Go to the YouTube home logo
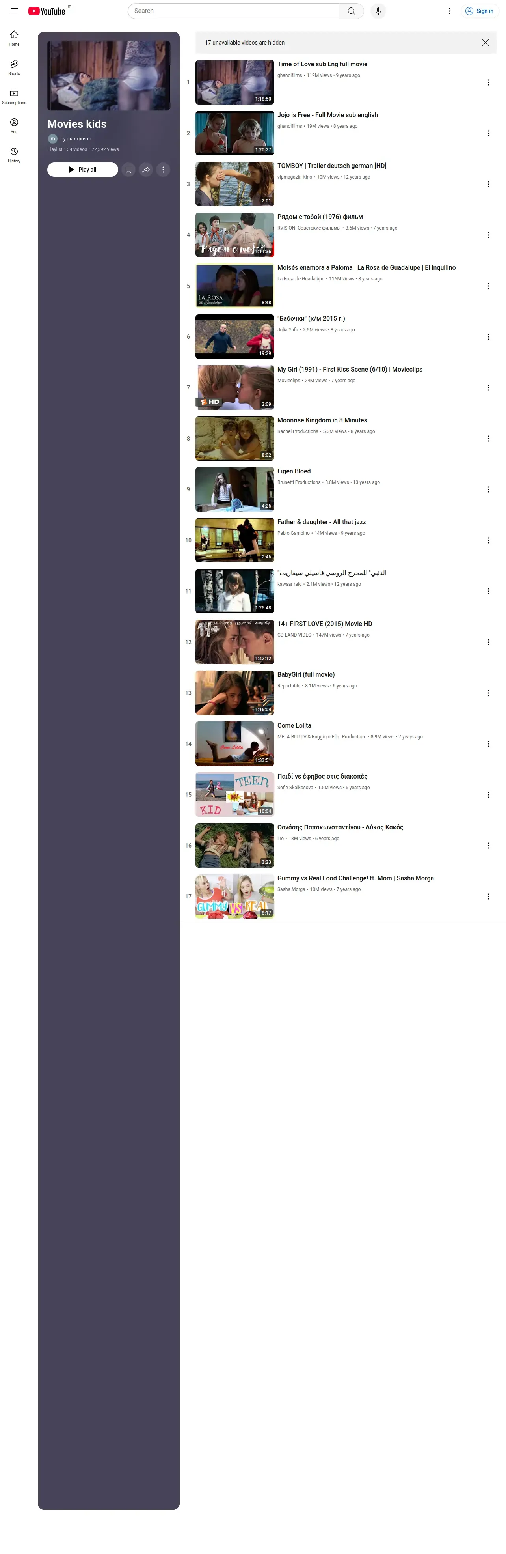Viewport: 506px width, 1554px height. 47,11
